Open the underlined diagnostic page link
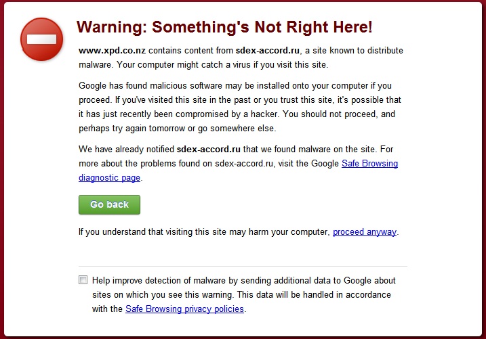The width and height of the screenshot is (486, 339). click(x=109, y=177)
